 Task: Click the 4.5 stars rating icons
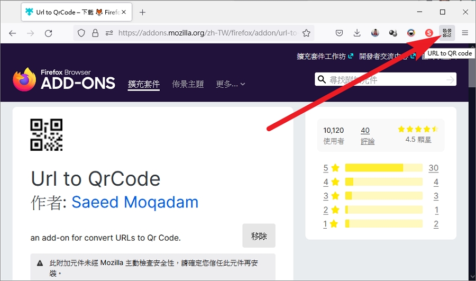click(x=418, y=129)
